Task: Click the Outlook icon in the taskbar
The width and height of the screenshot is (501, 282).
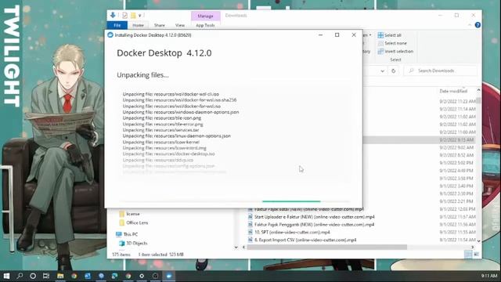Action: pos(88,276)
